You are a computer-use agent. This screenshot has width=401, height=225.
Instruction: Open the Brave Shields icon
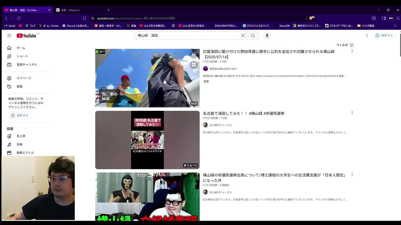point(312,18)
